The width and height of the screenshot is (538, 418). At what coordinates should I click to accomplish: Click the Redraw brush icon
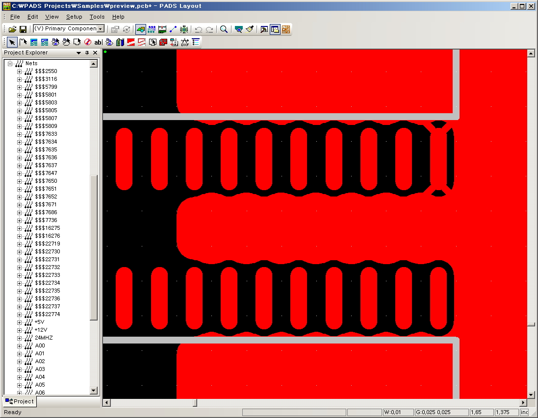click(x=250, y=29)
